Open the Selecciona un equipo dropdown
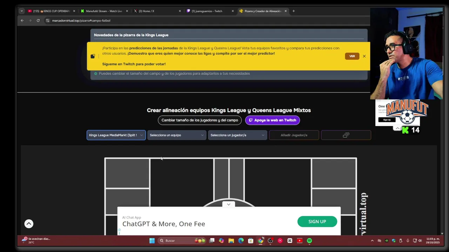Viewport: 449px width, 252px height. 177,135
